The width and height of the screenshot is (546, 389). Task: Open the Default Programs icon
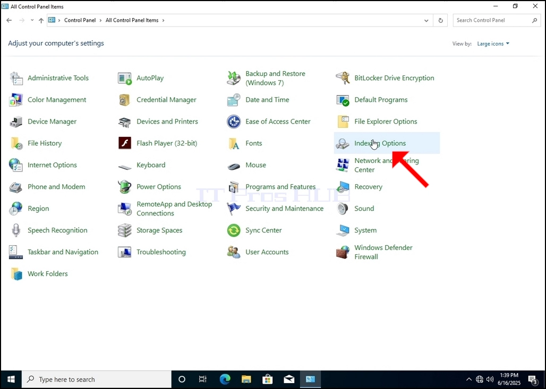coord(343,100)
